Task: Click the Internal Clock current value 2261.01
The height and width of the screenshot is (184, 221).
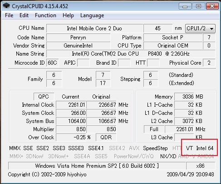Action: (x=71, y=105)
